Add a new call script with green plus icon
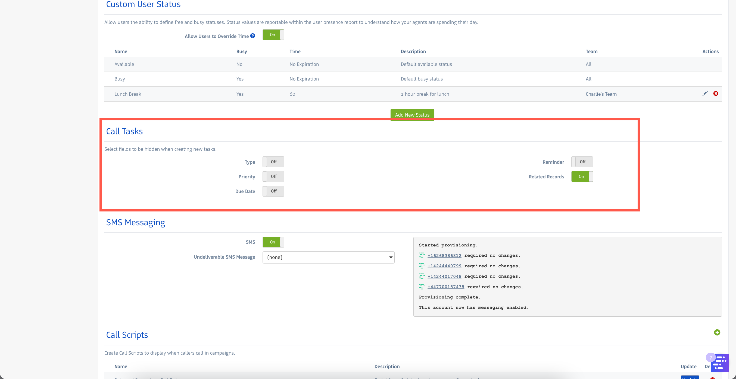736x379 pixels. pos(717,332)
